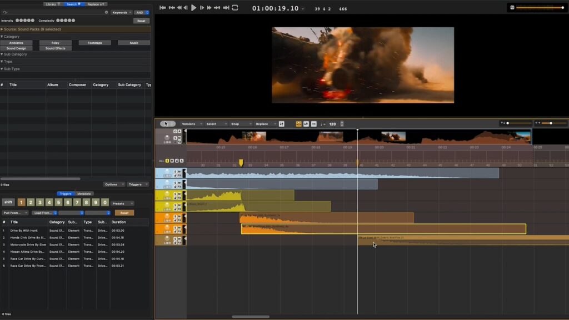Screen dimensions: 569x320
Task: Skip to the end of the timeline
Action: pyautogui.click(x=226, y=8)
